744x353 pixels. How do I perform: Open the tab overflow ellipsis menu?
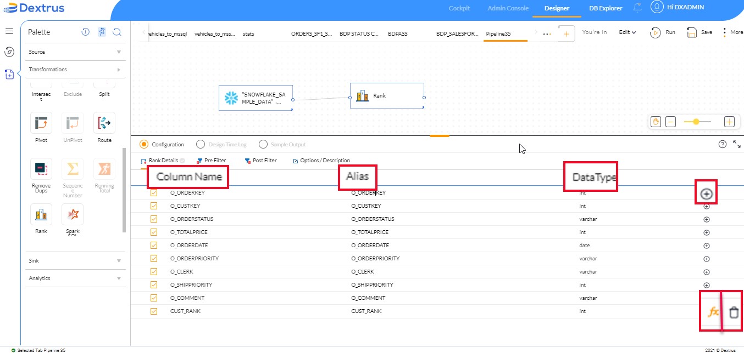(x=547, y=34)
